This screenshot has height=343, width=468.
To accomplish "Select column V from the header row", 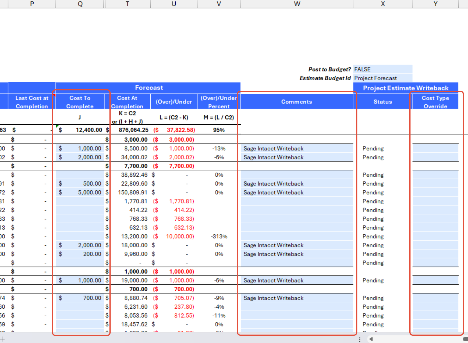I will (x=219, y=4).
